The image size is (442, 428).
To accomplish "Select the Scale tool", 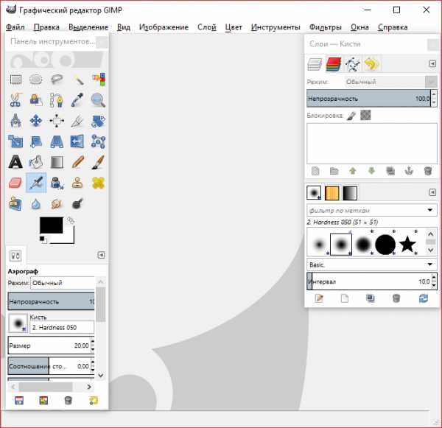I will tap(15, 141).
